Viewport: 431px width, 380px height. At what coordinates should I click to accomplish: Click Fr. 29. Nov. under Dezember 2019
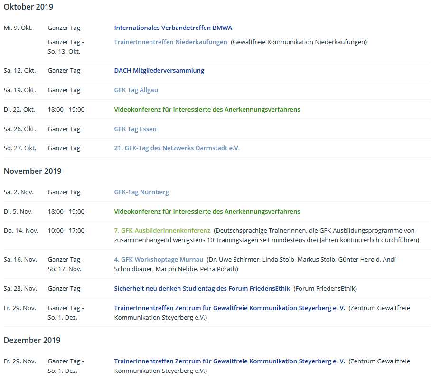[20, 361]
